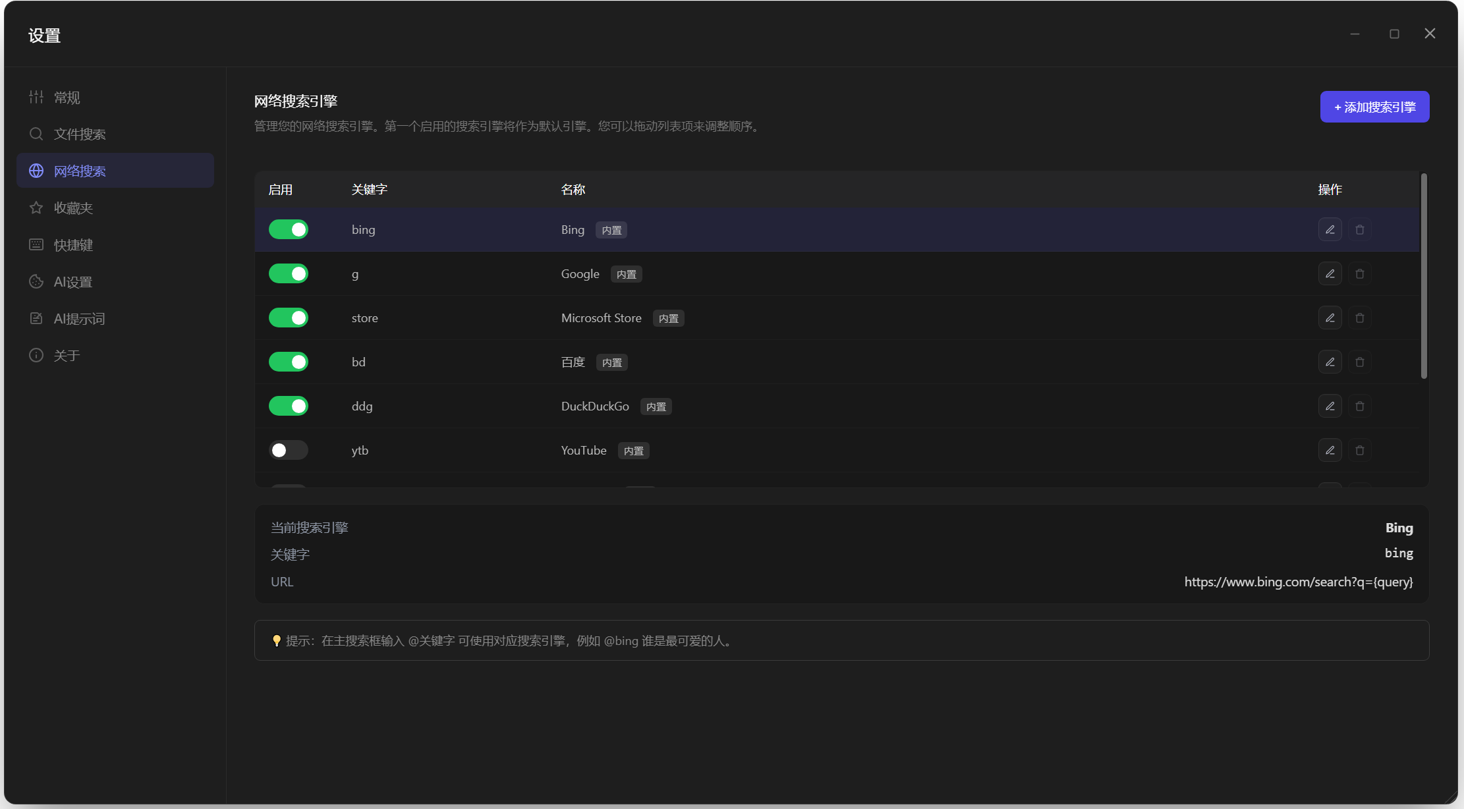This screenshot has width=1464, height=809.
Task: Delete the Google search engine row
Action: (1359, 273)
